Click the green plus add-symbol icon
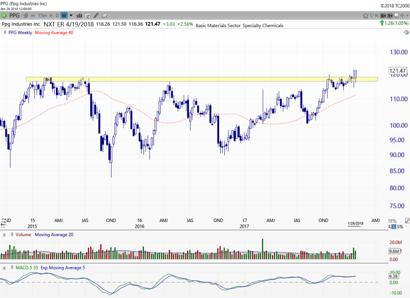The image size is (410, 298). pyautogui.click(x=4, y=15)
